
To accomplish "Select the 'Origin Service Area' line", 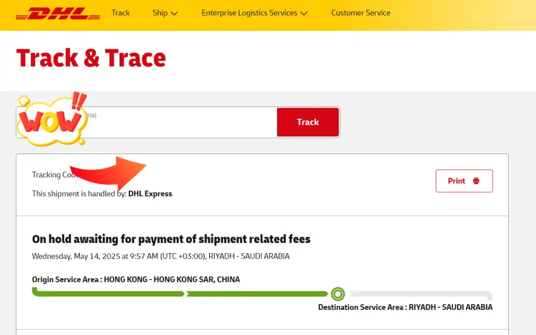I will 136,279.
